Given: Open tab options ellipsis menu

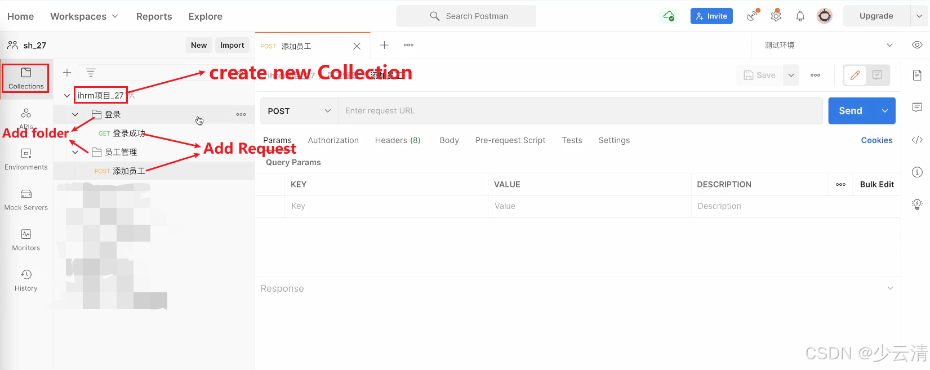Looking at the screenshot, I should pyautogui.click(x=408, y=45).
